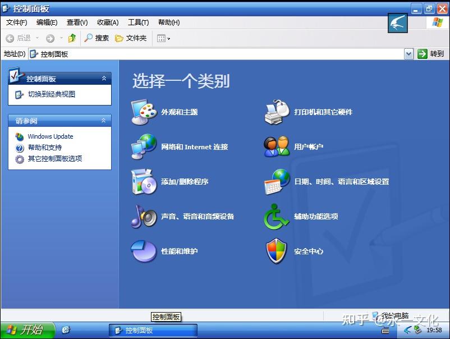Click the 19:58 system clock
This screenshot has height=339, width=450.
(434, 330)
